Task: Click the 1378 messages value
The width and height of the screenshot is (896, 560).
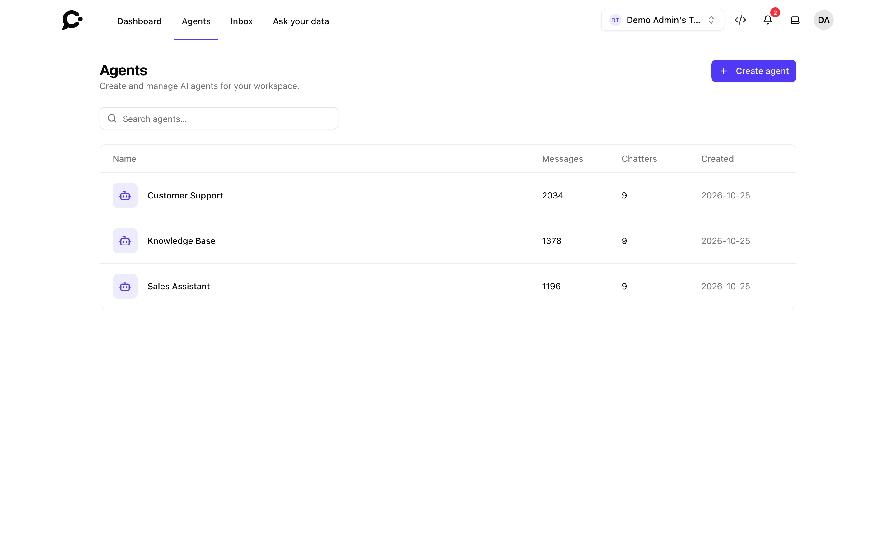Action: [551, 241]
